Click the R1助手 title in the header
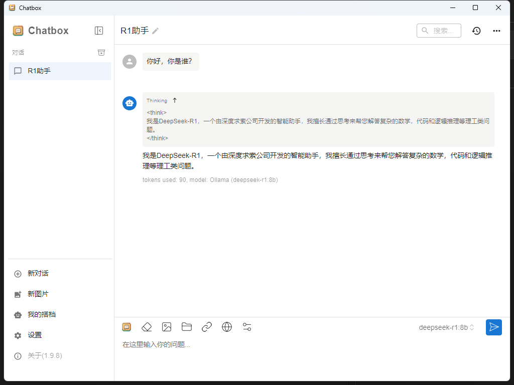514x385 pixels. pyautogui.click(x=135, y=31)
